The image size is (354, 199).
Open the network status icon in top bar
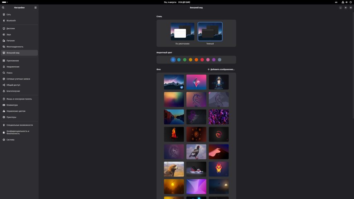tap(343, 2)
